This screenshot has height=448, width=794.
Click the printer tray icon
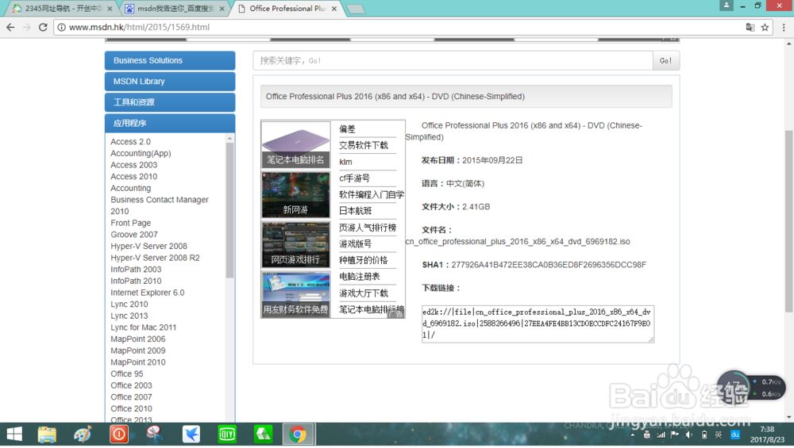(x=646, y=435)
